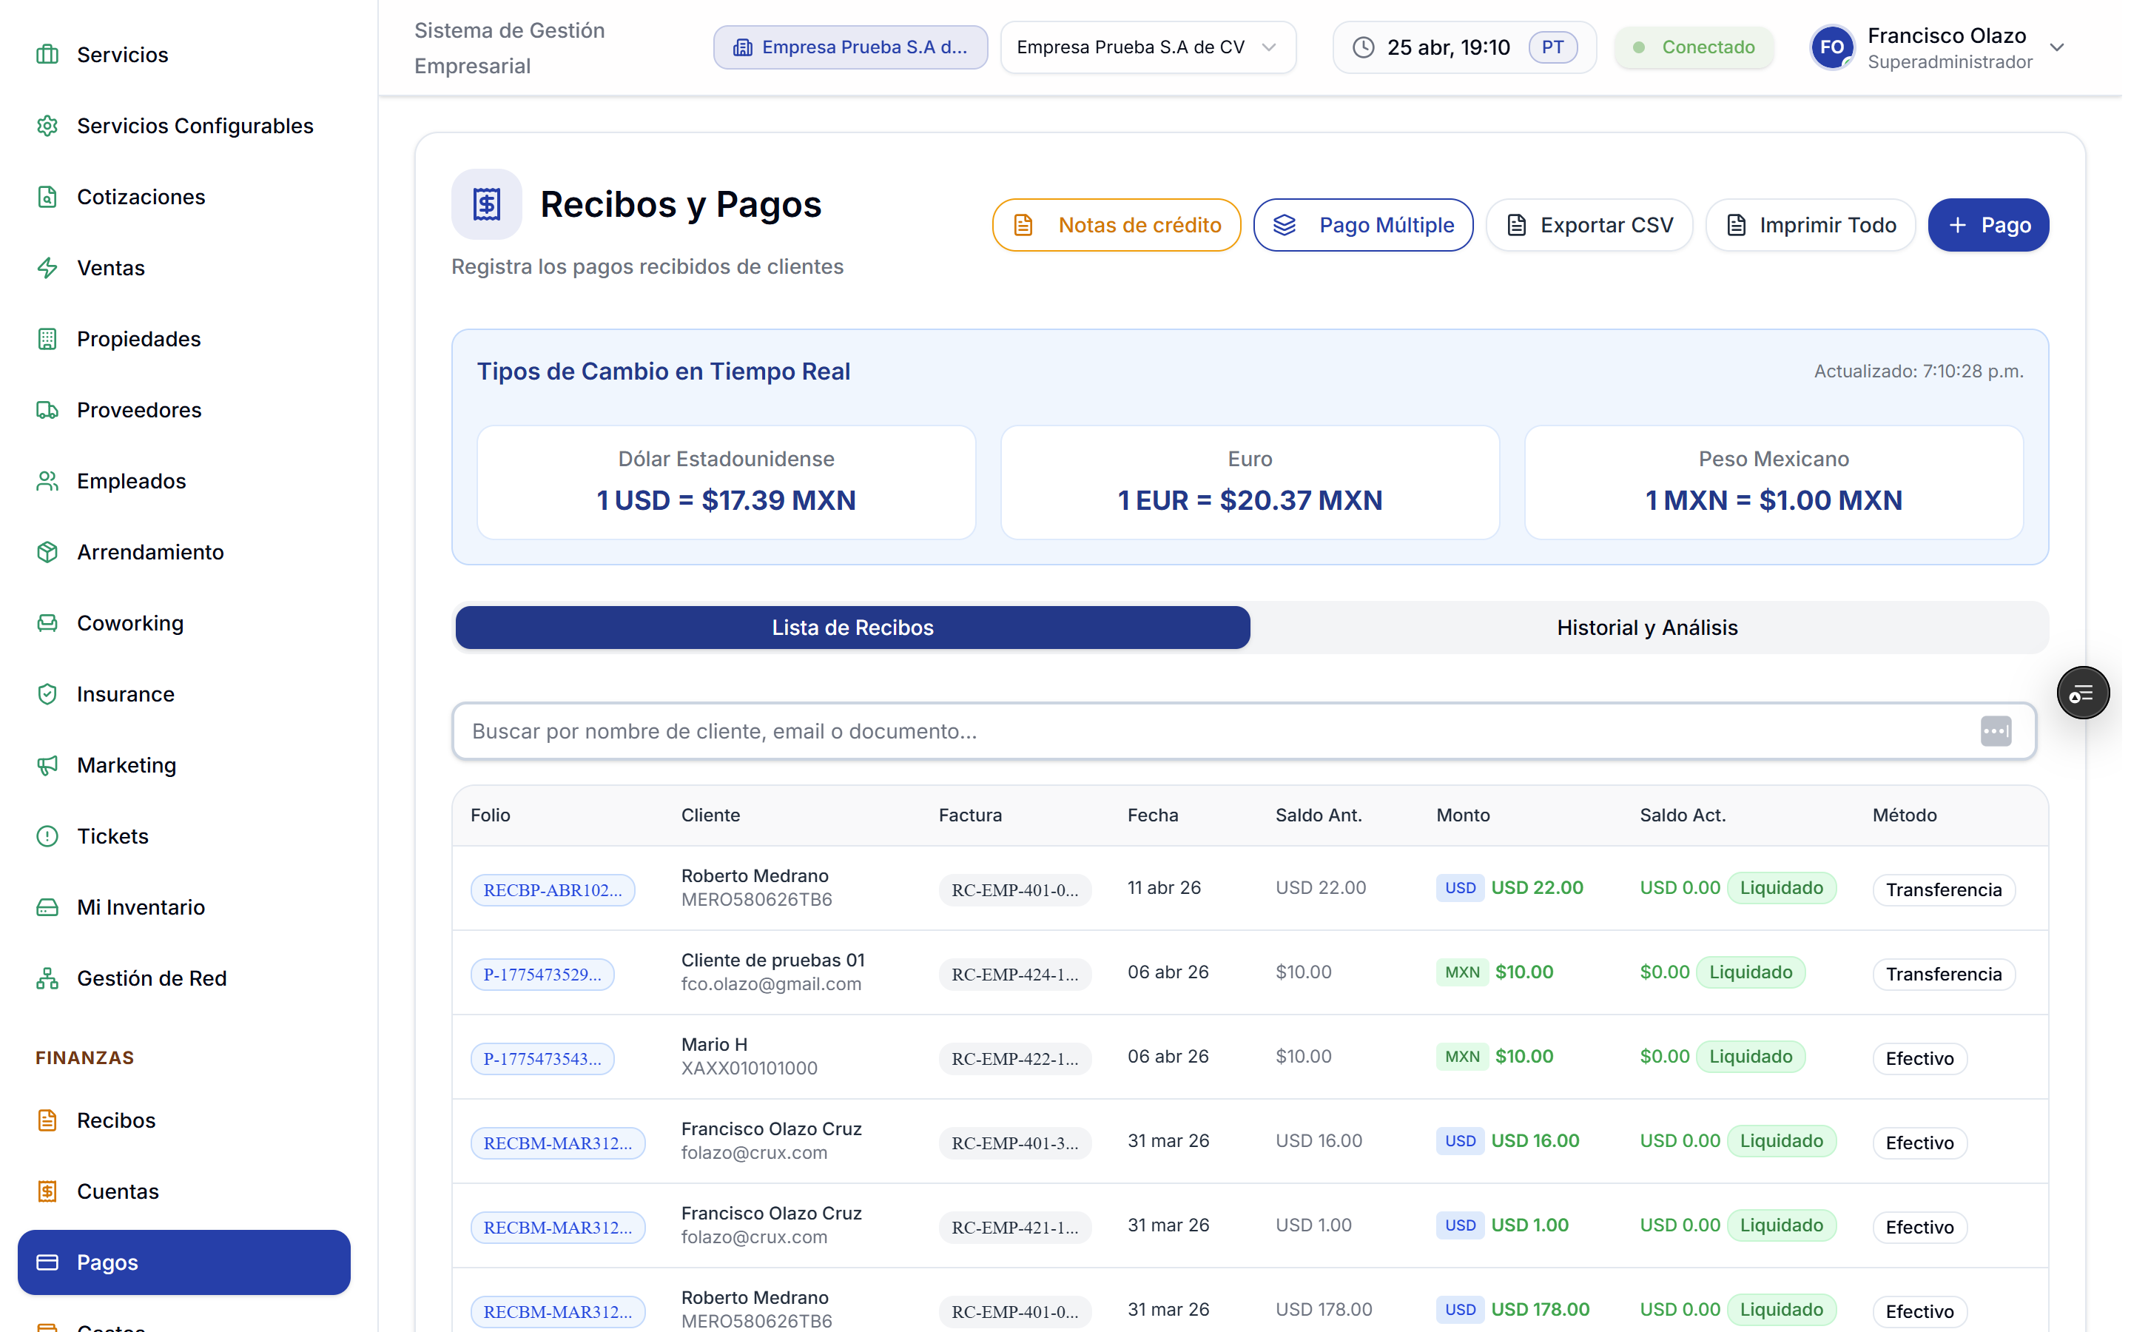Click the Notas de crédito button
The width and height of the screenshot is (2131, 1332).
pos(1116,226)
